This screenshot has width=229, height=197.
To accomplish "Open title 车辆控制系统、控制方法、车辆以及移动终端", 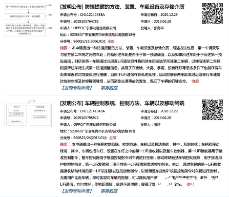I will tap(122, 103).
